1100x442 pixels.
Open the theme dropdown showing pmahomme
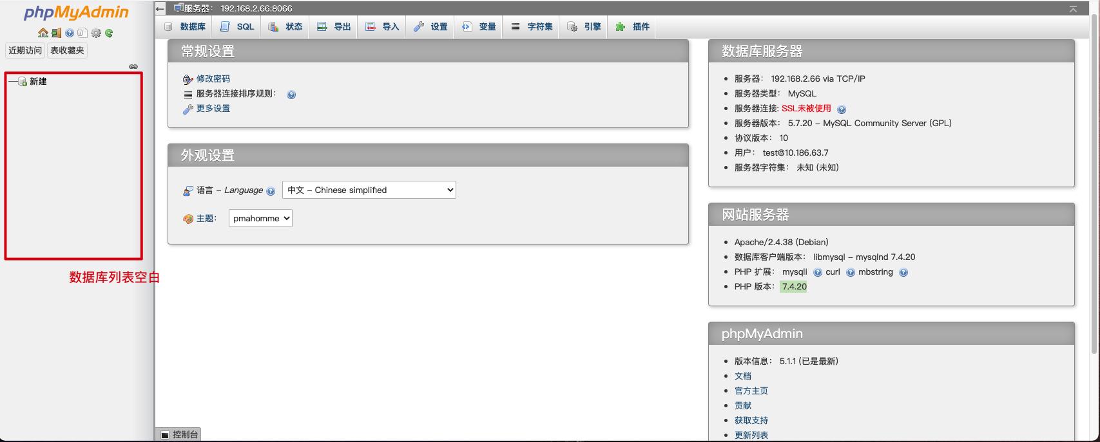260,218
